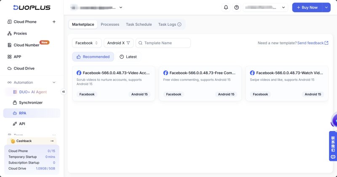Open Cloud Drive page
Image resolution: width=337 pixels, height=177 pixels.
24,68
